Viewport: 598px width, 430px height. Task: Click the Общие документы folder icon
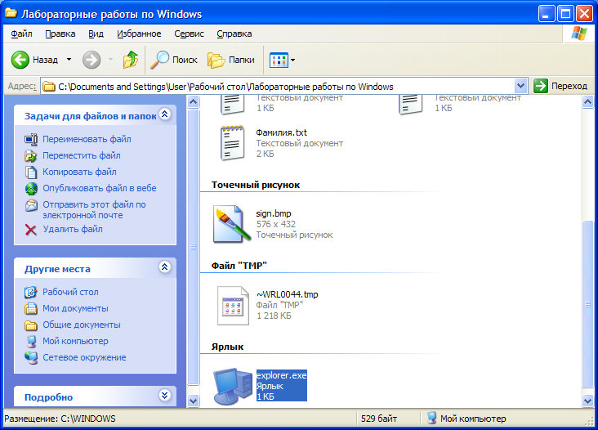[x=31, y=325]
